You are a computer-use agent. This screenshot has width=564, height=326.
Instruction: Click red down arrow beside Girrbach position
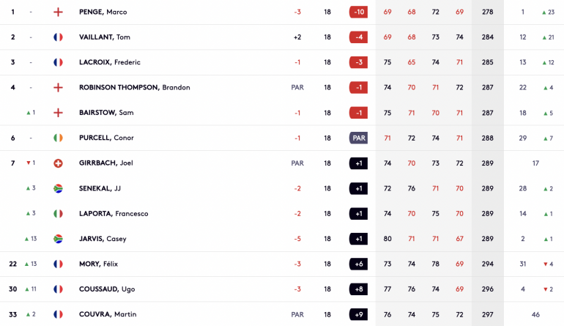click(x=29, y=163)
